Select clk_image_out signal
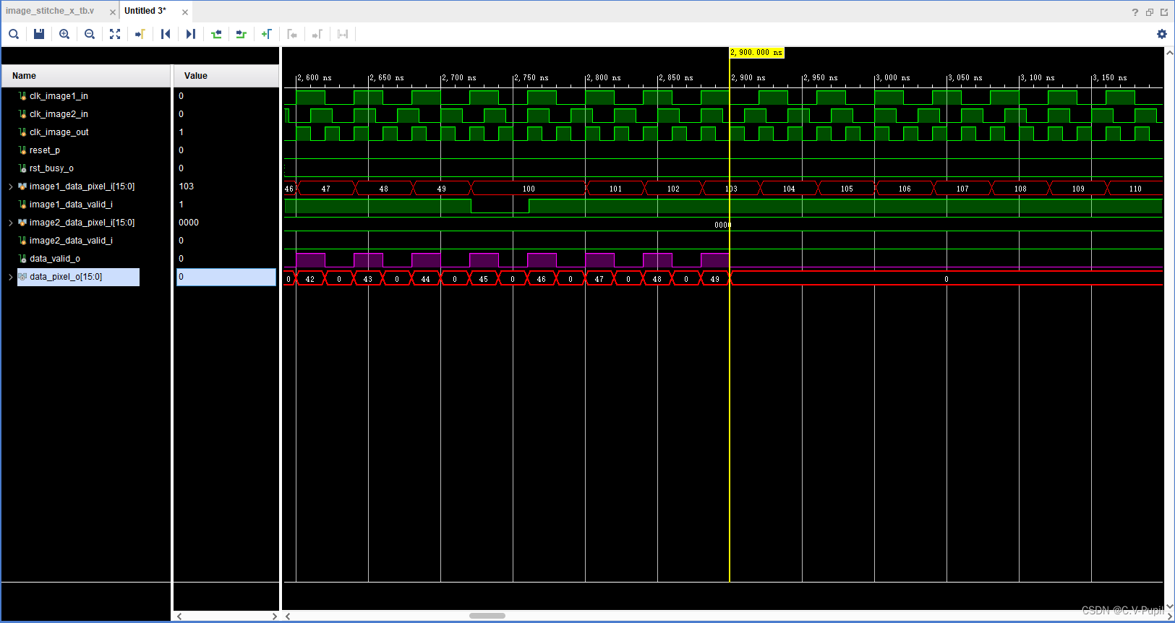This screenshot has width=1175, height=623. [59, 132]
